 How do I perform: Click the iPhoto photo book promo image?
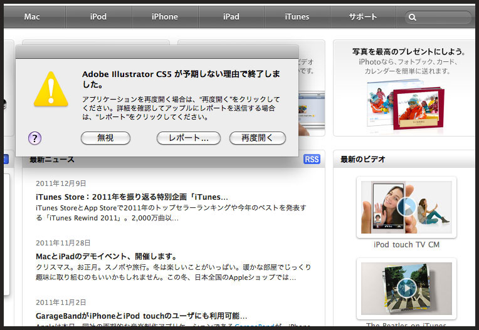406,105
